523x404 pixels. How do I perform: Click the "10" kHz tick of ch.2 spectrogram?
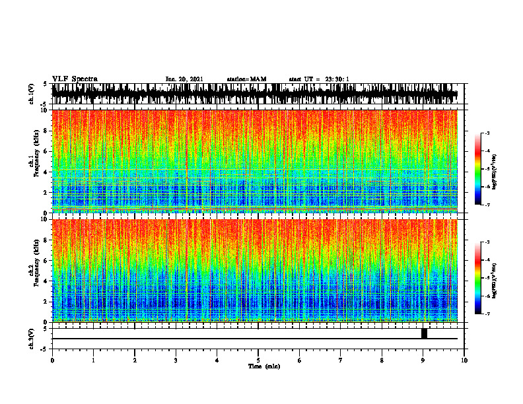pos(45,220)
